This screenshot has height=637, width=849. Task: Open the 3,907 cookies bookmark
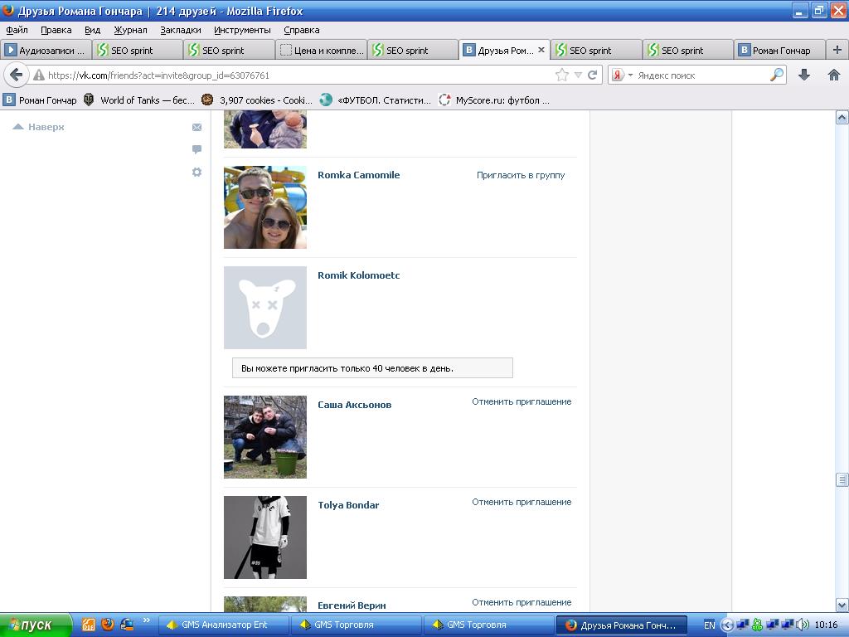coord(257,100)
